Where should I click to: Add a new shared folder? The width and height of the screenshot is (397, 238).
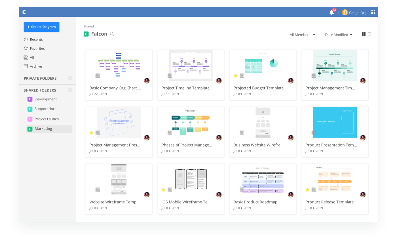tap(70, 90)
